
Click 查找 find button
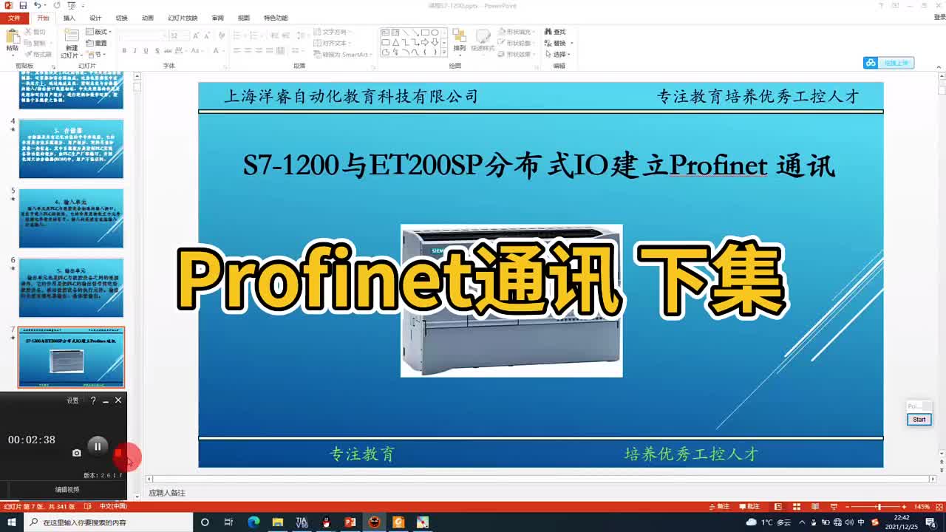pyautogui.click(x=555, y=32)
